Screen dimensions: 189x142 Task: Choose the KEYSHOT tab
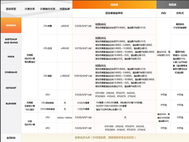[x=11, y=88]
